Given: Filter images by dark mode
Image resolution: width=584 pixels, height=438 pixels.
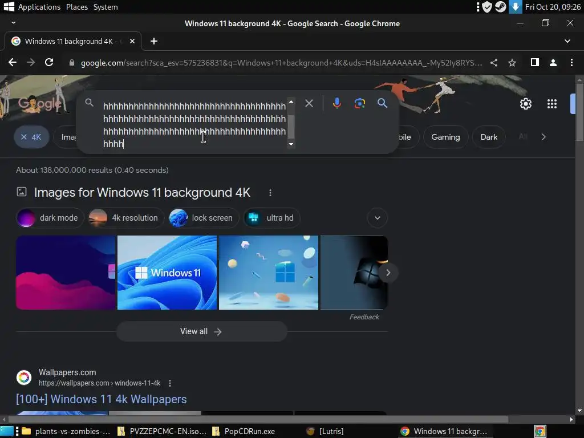Looking at the screenshot, I should 50,218.
